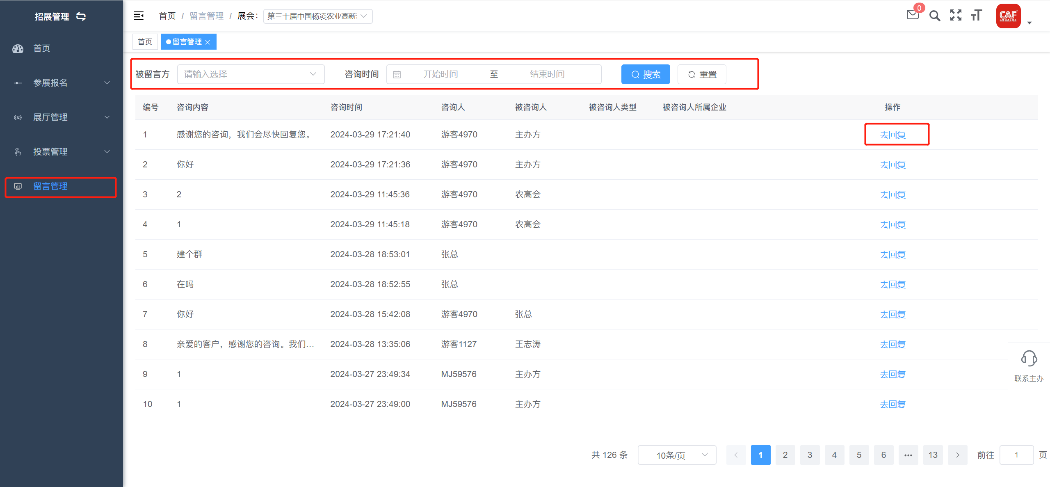This screenshot has width=1050, height=487.
Task: Click the switch icon beside 招展管理
Action: [x=81, y=16]
